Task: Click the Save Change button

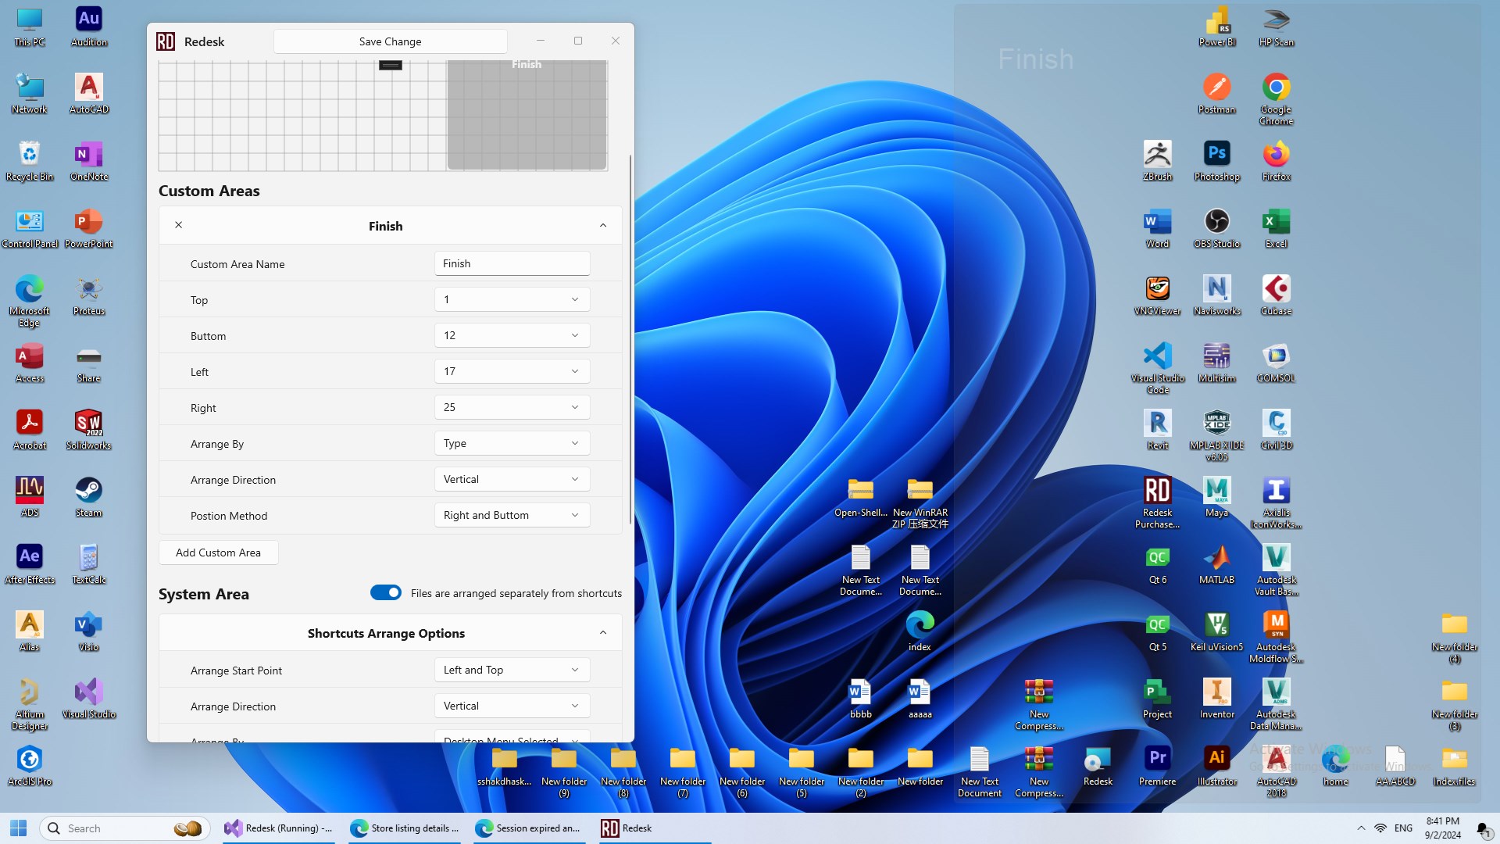Action: [x=390, y=41]
